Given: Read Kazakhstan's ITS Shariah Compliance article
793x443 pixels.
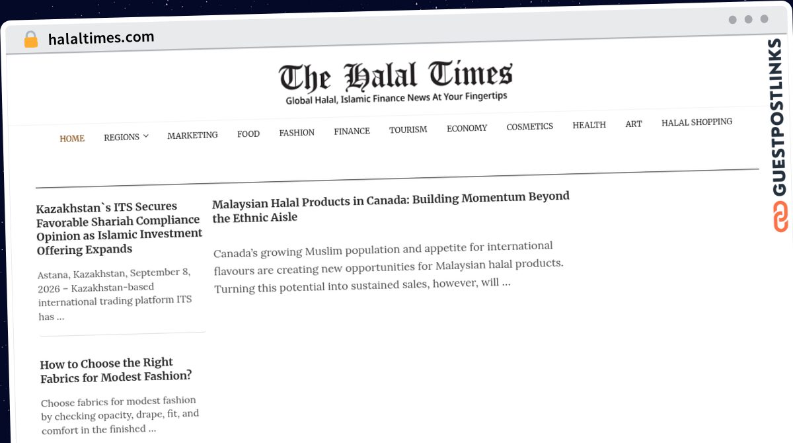Looking at the screenshot, I should coord(120,227).
